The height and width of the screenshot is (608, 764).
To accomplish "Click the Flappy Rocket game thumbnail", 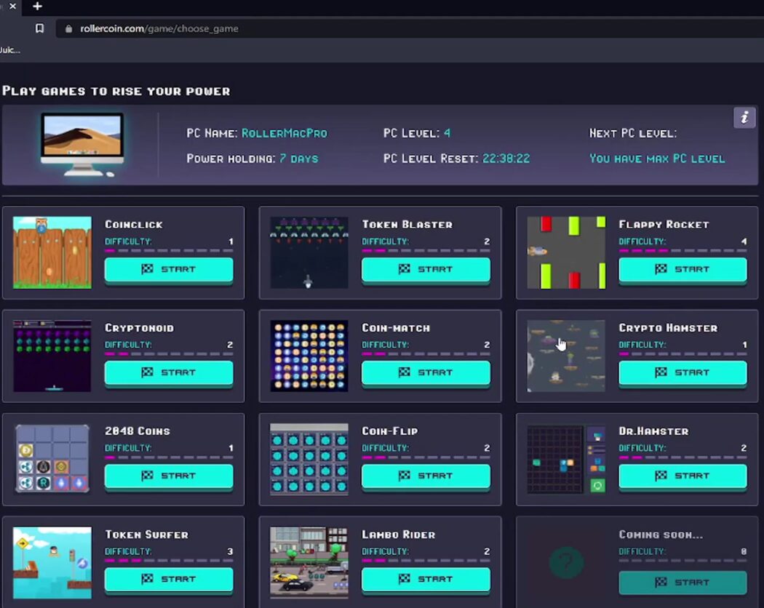I will point(566,252).
